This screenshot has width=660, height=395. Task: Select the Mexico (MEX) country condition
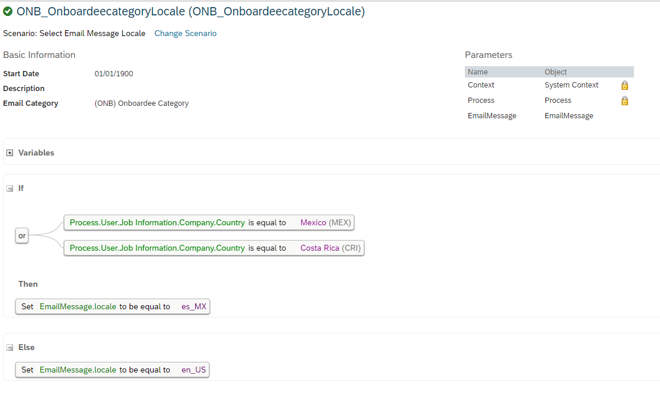(209, 222)
